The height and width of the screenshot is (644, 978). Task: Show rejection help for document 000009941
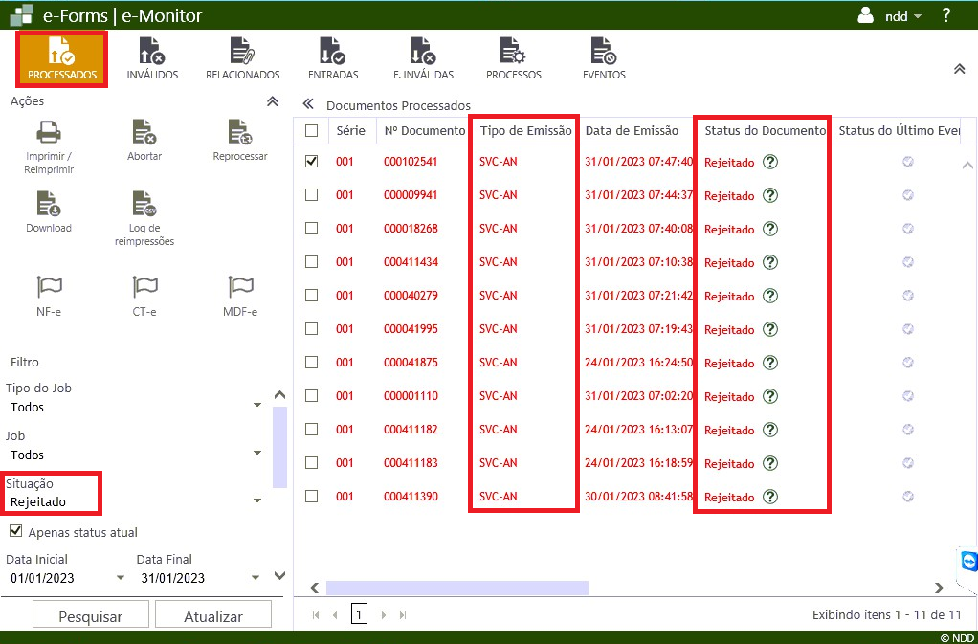coord(770,195)
